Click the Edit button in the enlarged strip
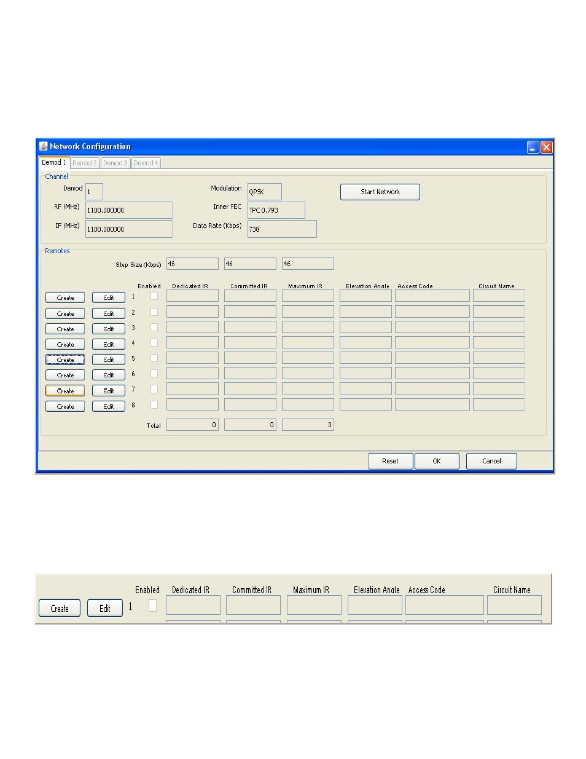This screenshot has width=586, height=759. tap(105, 608)
